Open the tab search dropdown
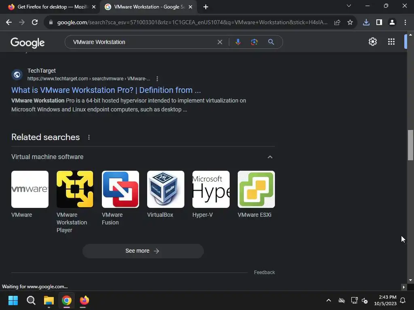This screenshot has height=310, width=414. (349, 6)
